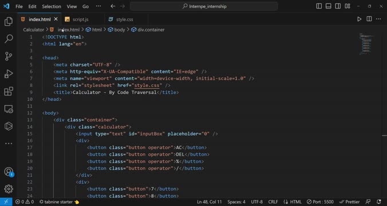The width and height of the screenshot is (387, 206).
Task: Expand the div.container breadcrumb
Action: (148, 30)
